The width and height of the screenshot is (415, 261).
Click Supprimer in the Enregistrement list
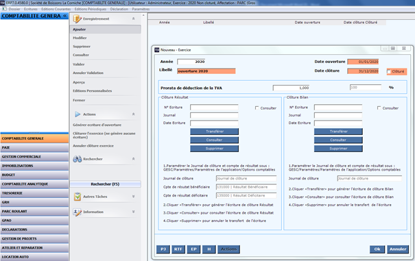[82, 47]
